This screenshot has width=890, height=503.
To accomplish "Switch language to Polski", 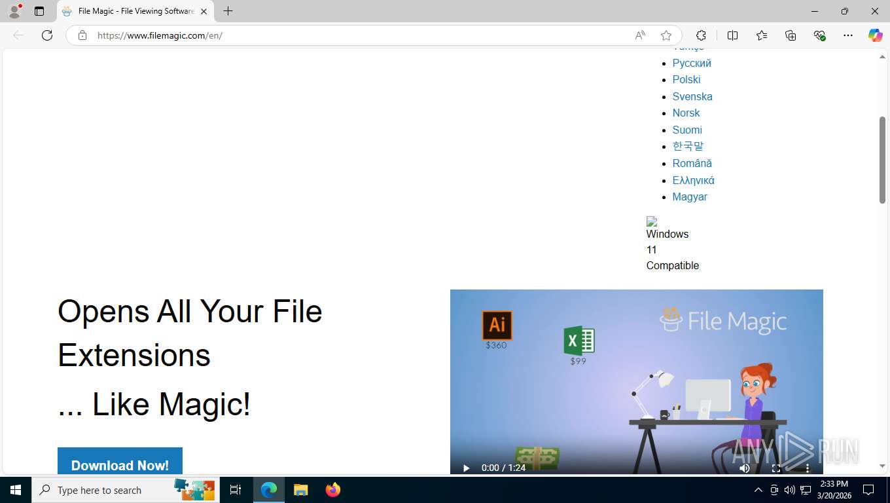I will pos(686,79).
